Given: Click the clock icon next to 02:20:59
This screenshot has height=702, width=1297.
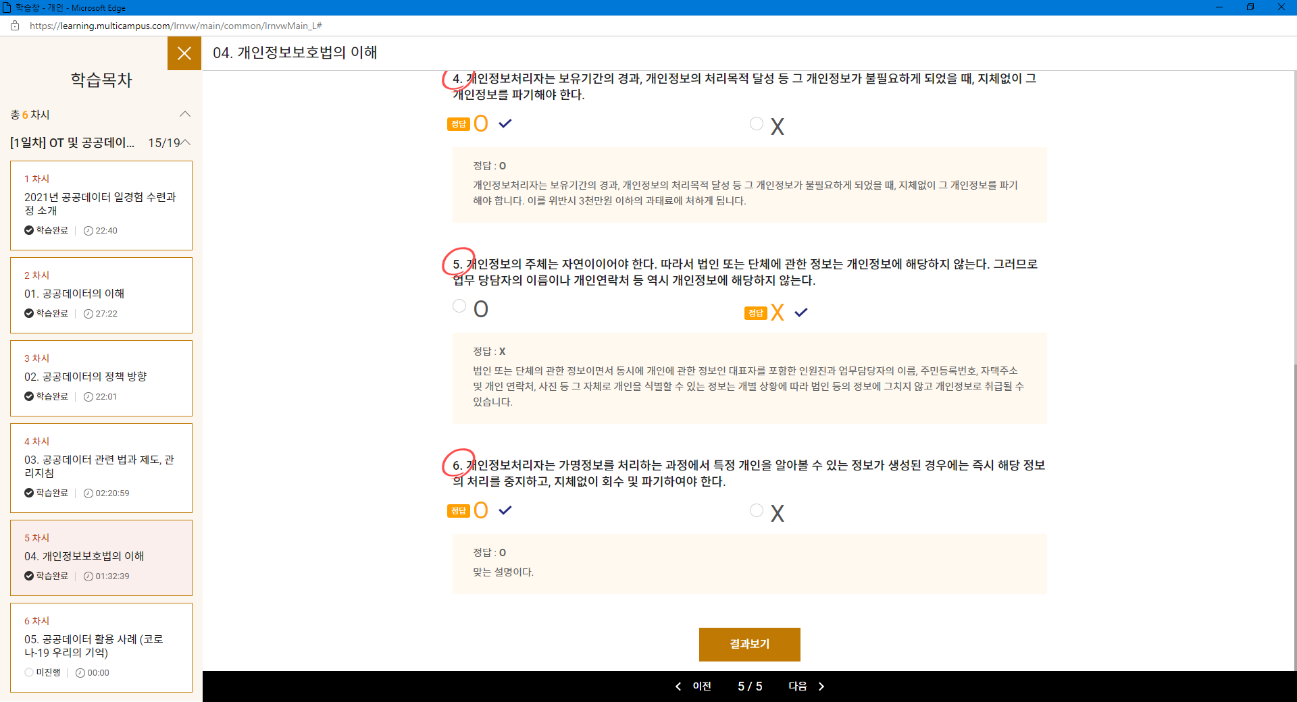Looking at the screenshot, I should 88,493.
